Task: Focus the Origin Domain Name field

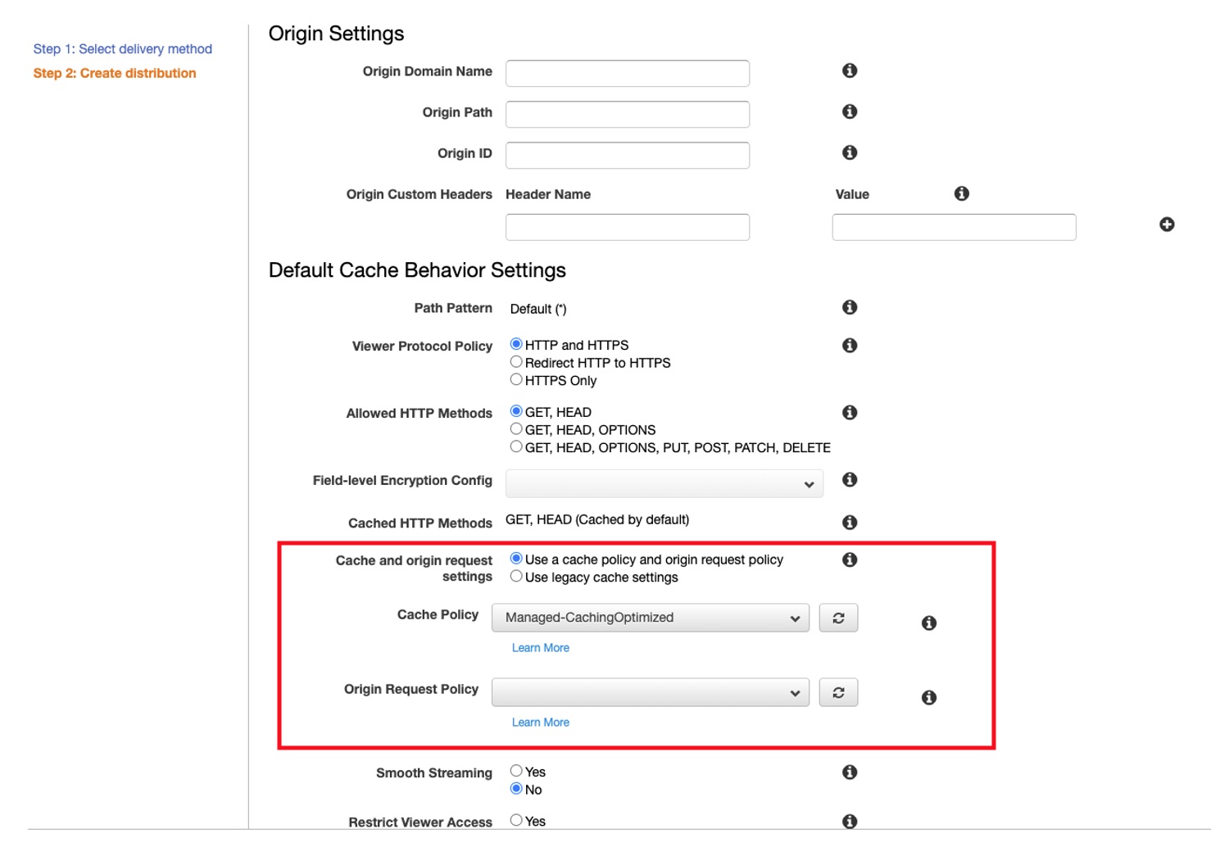Action: [628, 73]
